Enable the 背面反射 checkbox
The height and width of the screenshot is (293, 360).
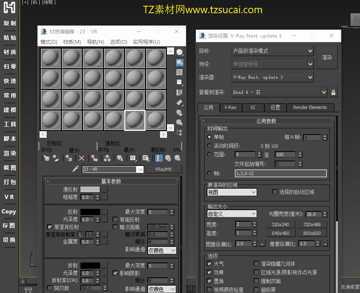coord(115,220)
